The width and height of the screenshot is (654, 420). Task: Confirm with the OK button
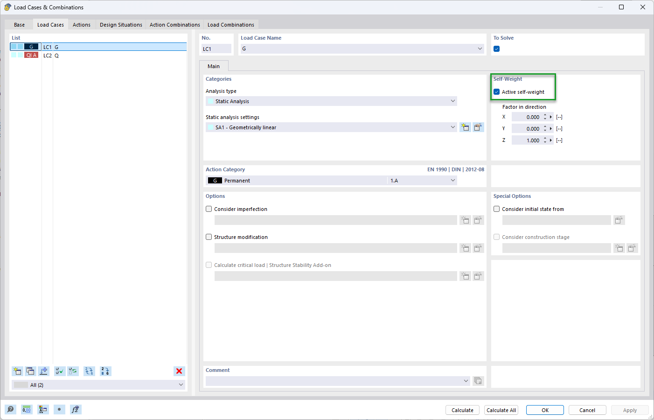[x=545, y=410]
